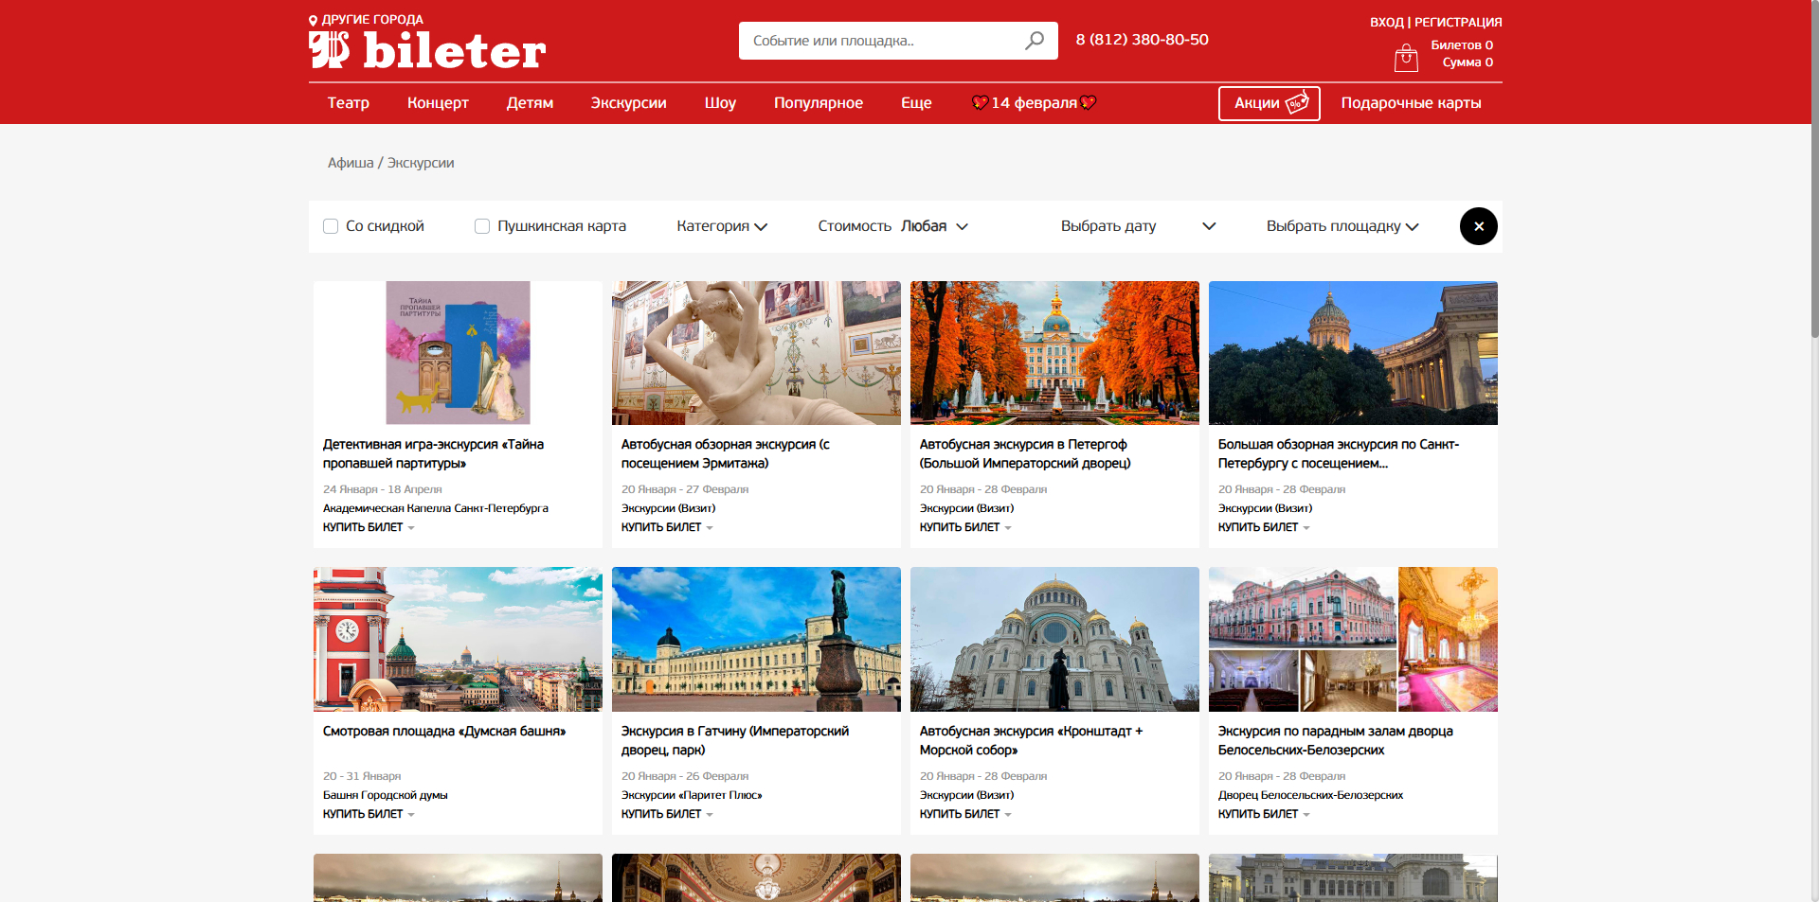Expand the Категория dropdown

coord(722,226)
